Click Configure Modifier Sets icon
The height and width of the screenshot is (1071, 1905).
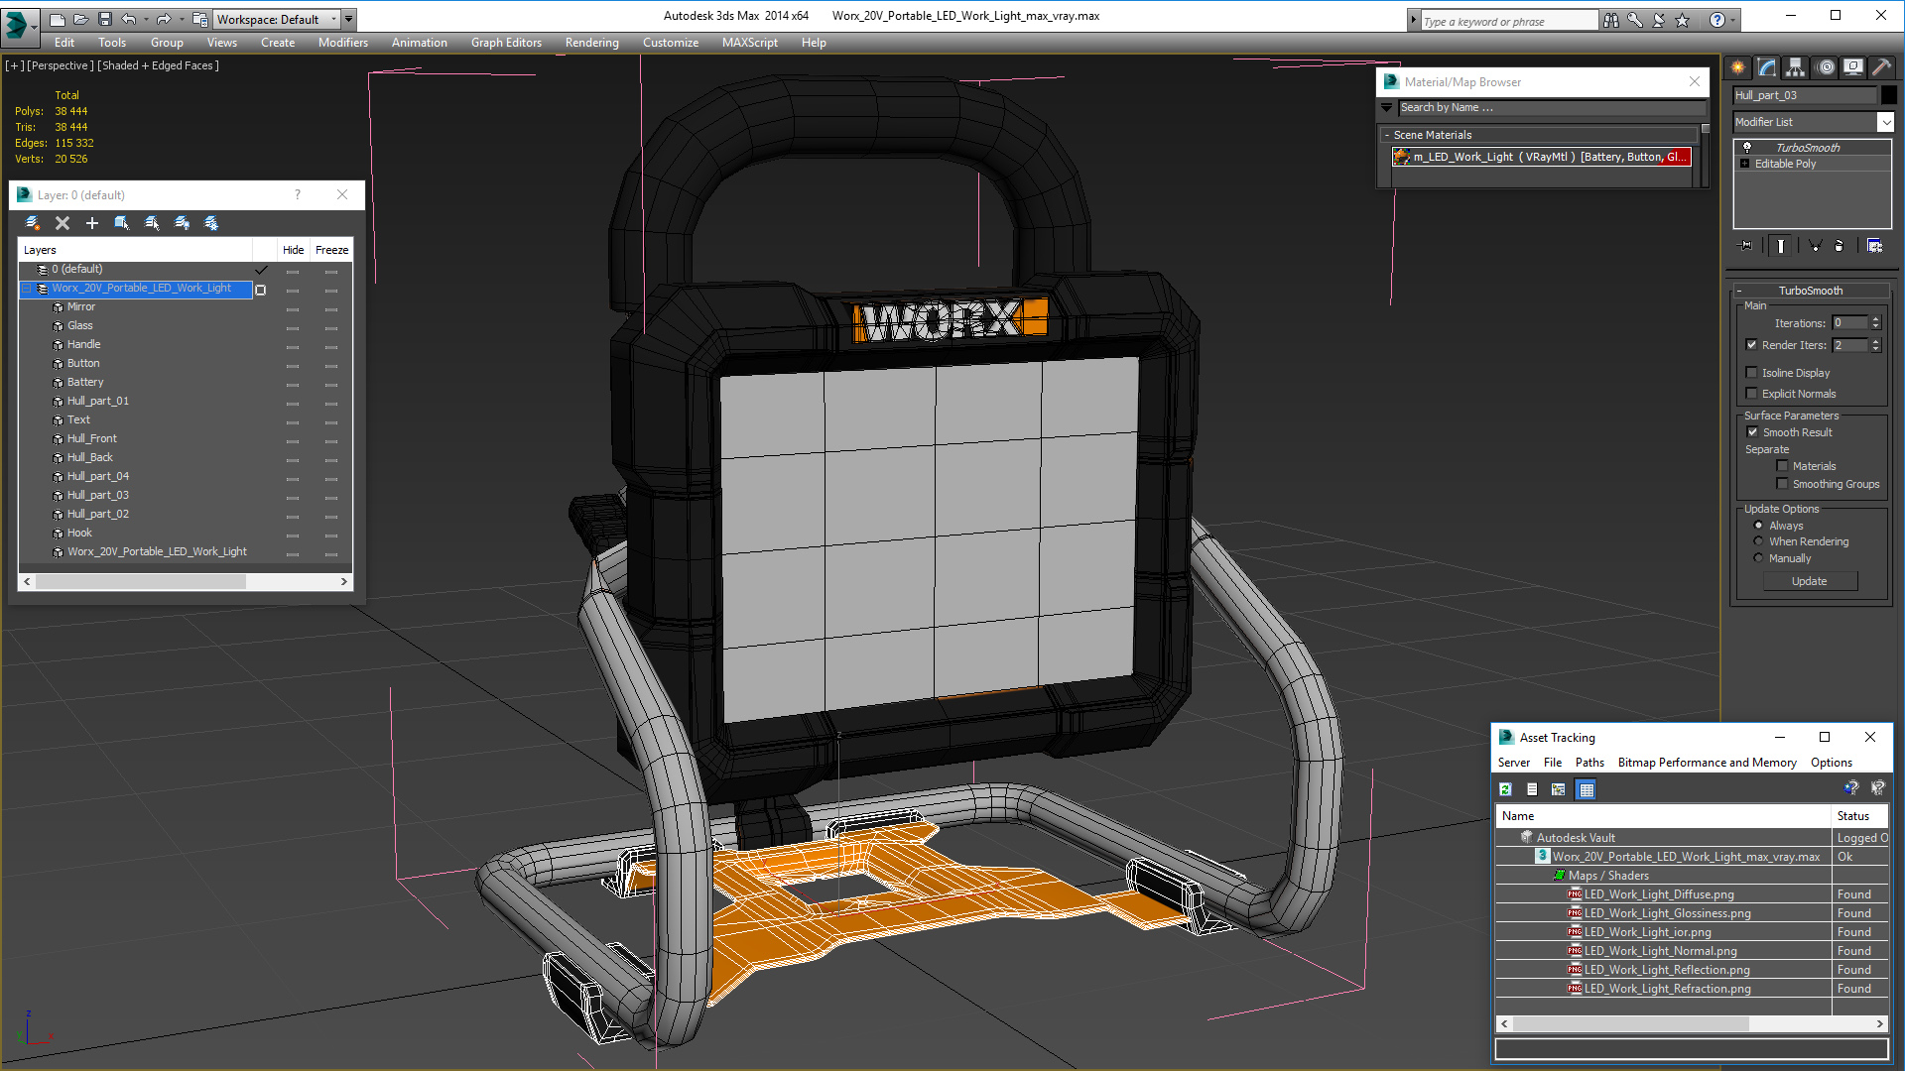click(1874, 246)
